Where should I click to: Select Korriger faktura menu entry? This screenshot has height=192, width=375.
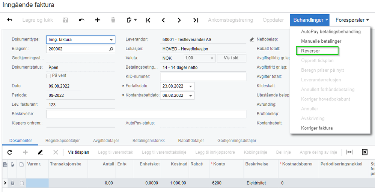coord(331,128)
